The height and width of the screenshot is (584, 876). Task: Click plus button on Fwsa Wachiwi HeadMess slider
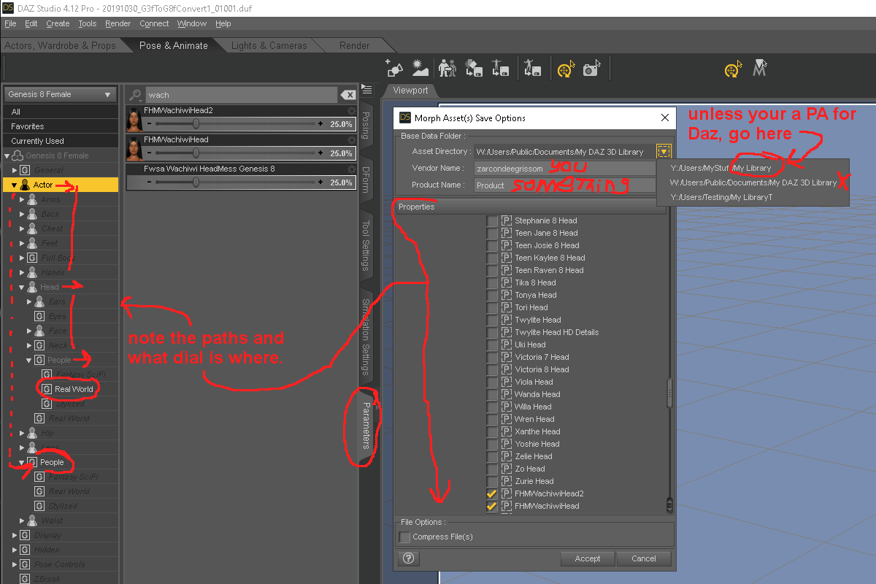point(320,182)
